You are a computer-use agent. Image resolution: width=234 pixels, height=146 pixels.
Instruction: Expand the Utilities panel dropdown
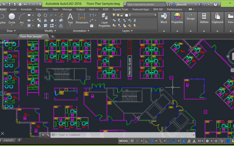(204, 31)
